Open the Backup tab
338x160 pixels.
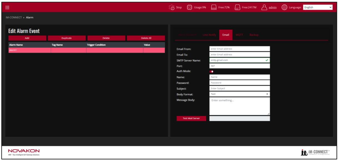coord(254,35)
